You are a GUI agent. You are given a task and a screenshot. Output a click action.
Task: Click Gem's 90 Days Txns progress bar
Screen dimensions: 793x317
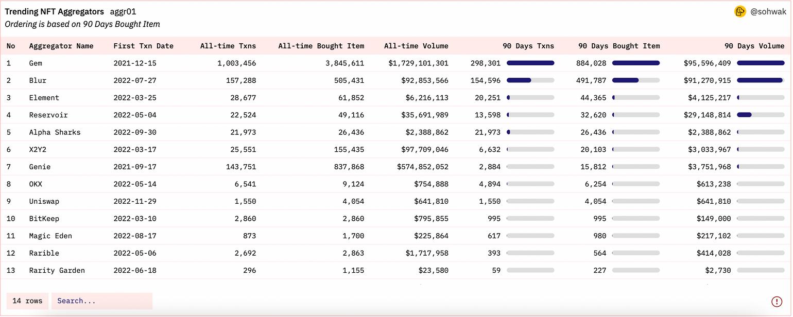[530, 63]
